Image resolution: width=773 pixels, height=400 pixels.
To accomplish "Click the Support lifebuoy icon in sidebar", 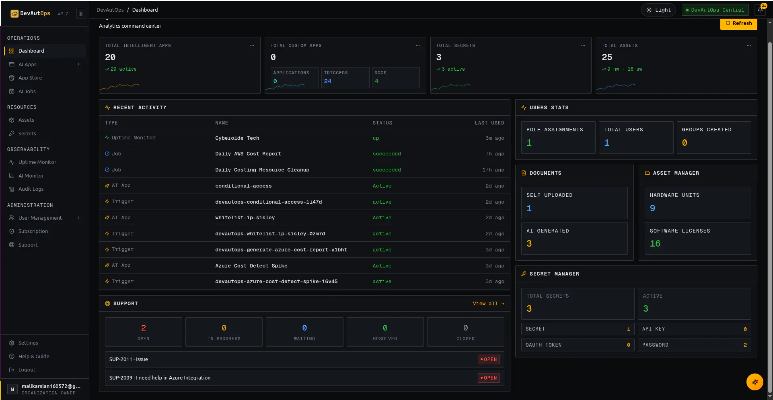I will pyautogui.click(x=12, y=245).
